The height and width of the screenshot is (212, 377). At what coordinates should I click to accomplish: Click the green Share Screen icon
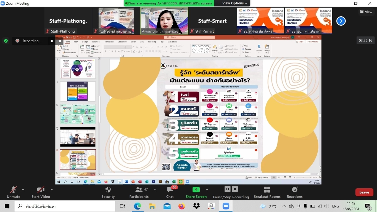(x=196, y=190)
